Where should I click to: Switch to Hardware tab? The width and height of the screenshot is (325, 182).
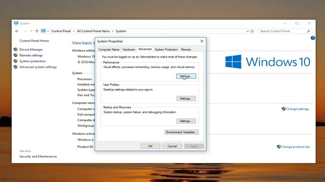(129, 49)
